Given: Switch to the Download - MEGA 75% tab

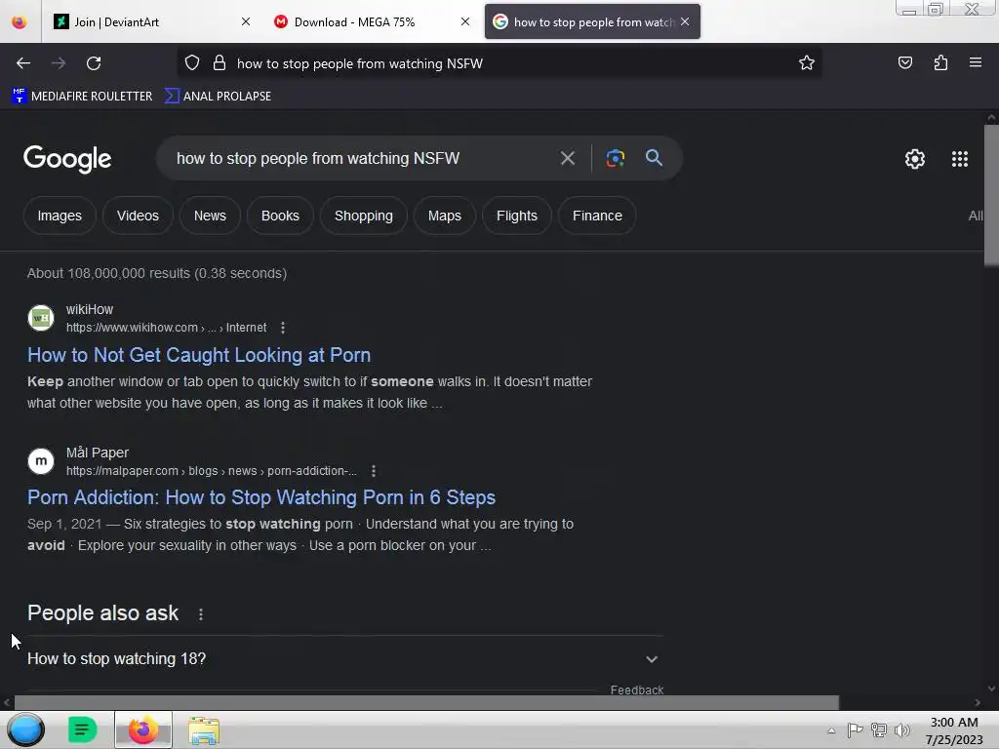Looking at the screenshot, I should click(x=372, y=21).
